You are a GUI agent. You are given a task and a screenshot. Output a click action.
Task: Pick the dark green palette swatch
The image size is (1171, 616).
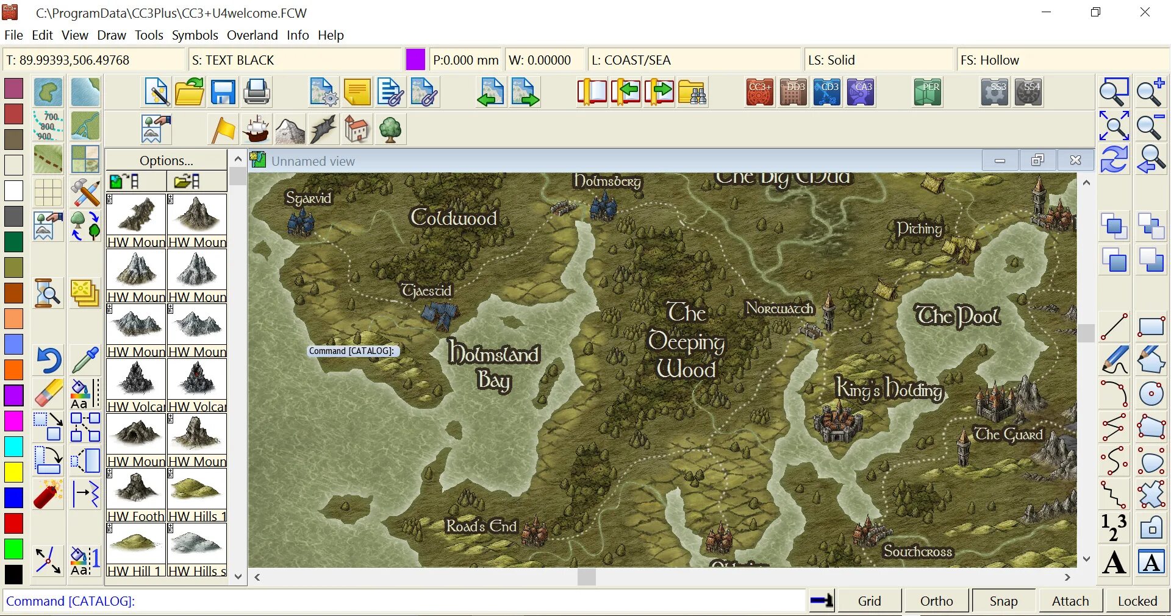(x=13, y=241)
